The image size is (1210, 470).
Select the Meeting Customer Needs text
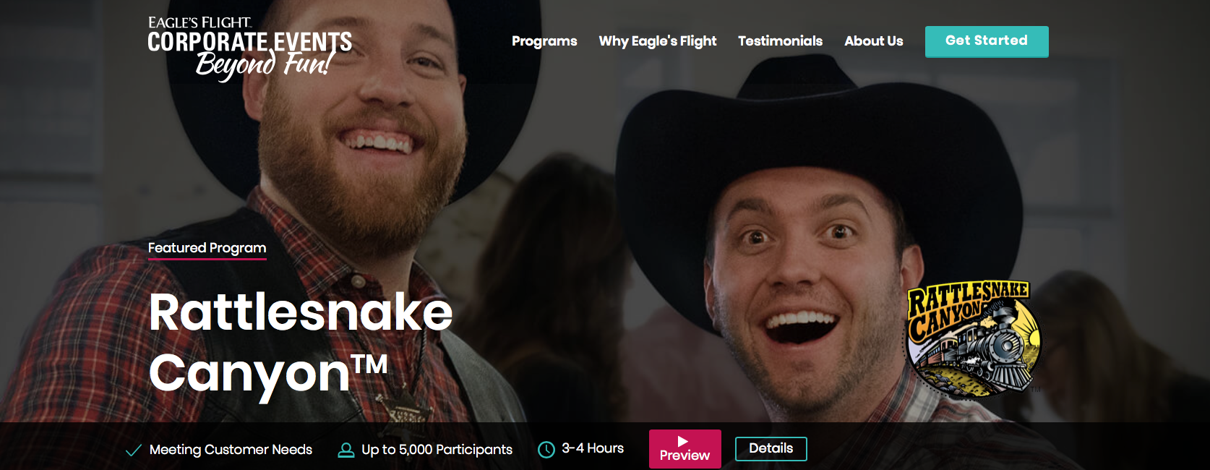pos(231,450)
